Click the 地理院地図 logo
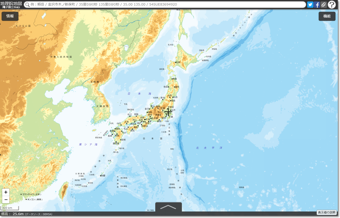 click(11, 4)
